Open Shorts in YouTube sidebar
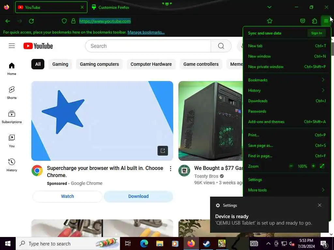 [12, 93]
